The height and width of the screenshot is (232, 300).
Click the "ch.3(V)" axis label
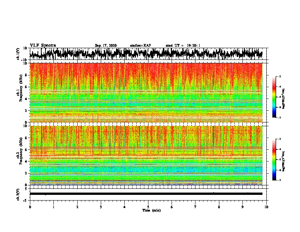pyautogui.click(x=18, y=195)
